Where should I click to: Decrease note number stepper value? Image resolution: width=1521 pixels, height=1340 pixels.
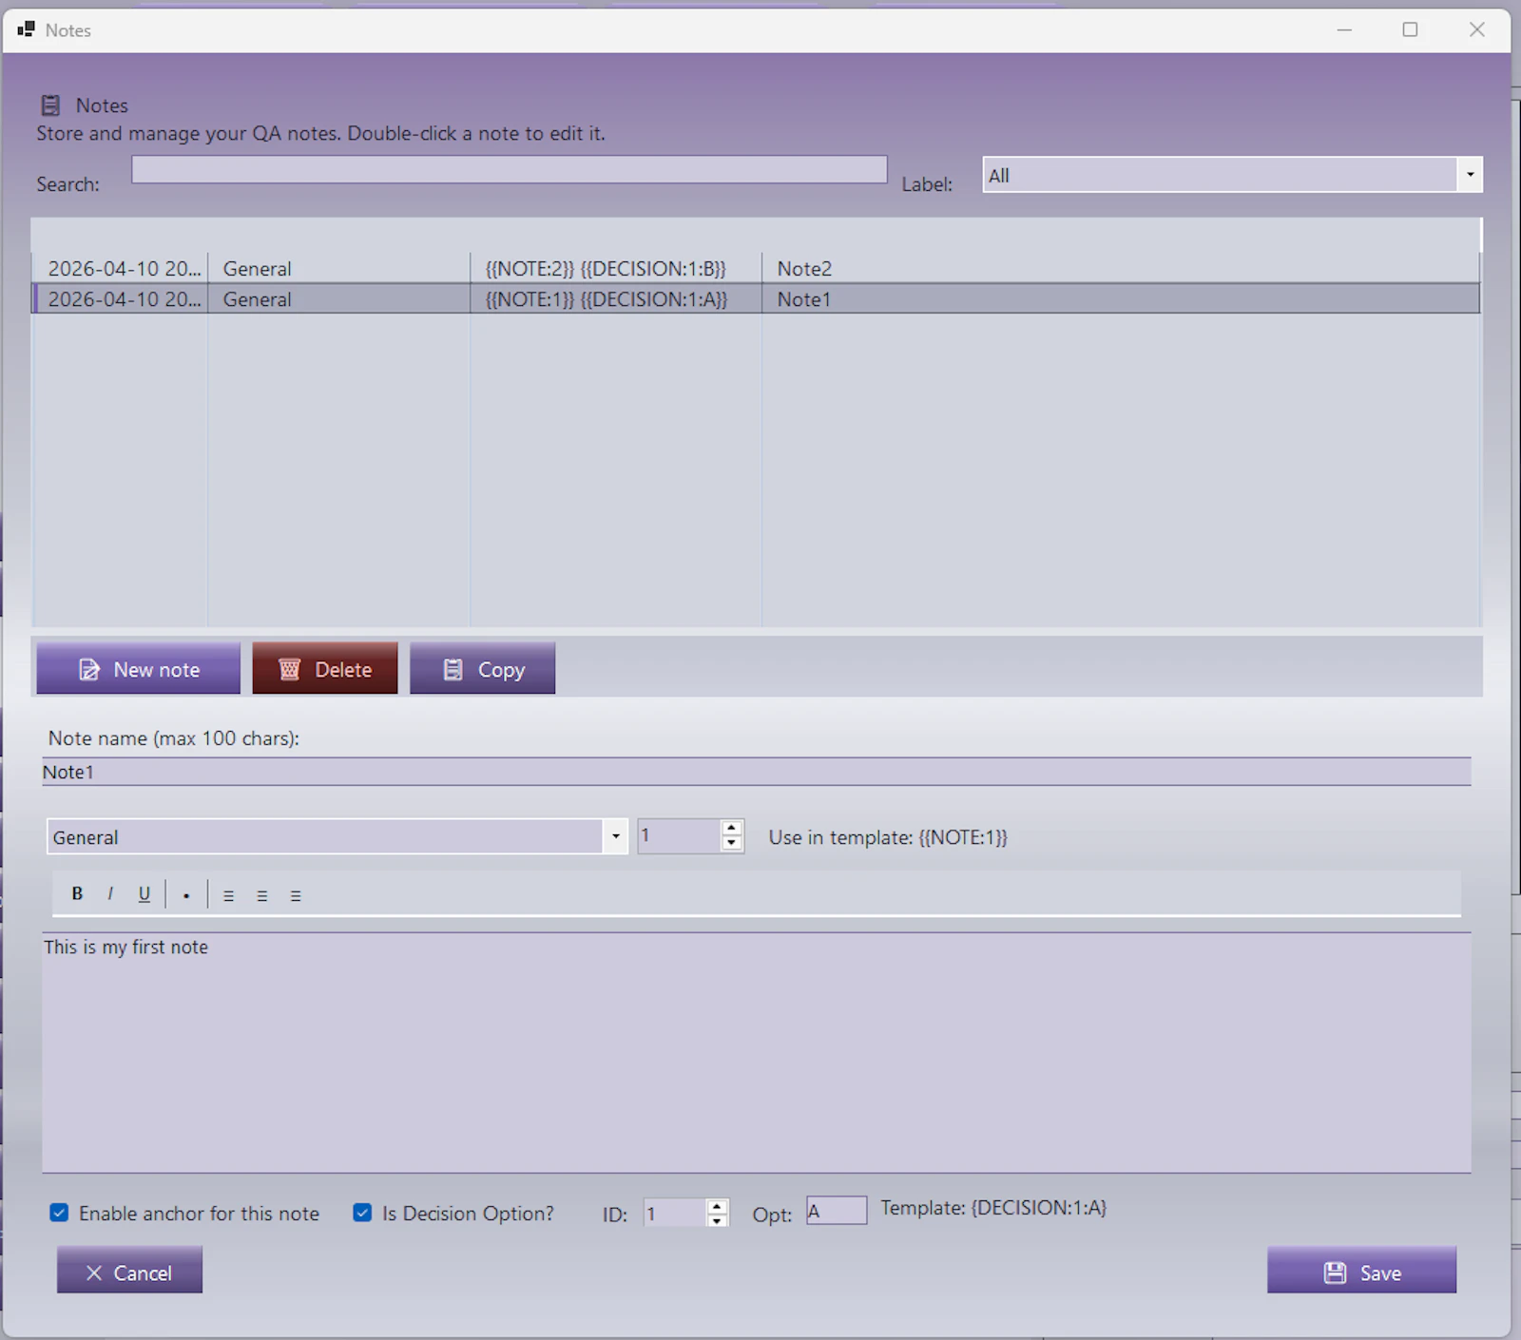731,844
